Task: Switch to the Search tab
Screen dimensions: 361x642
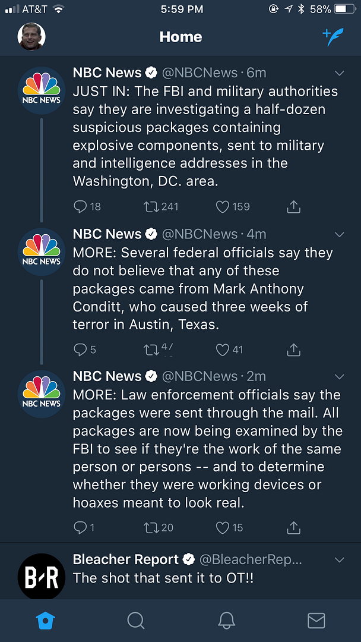Action: (136, 621)
